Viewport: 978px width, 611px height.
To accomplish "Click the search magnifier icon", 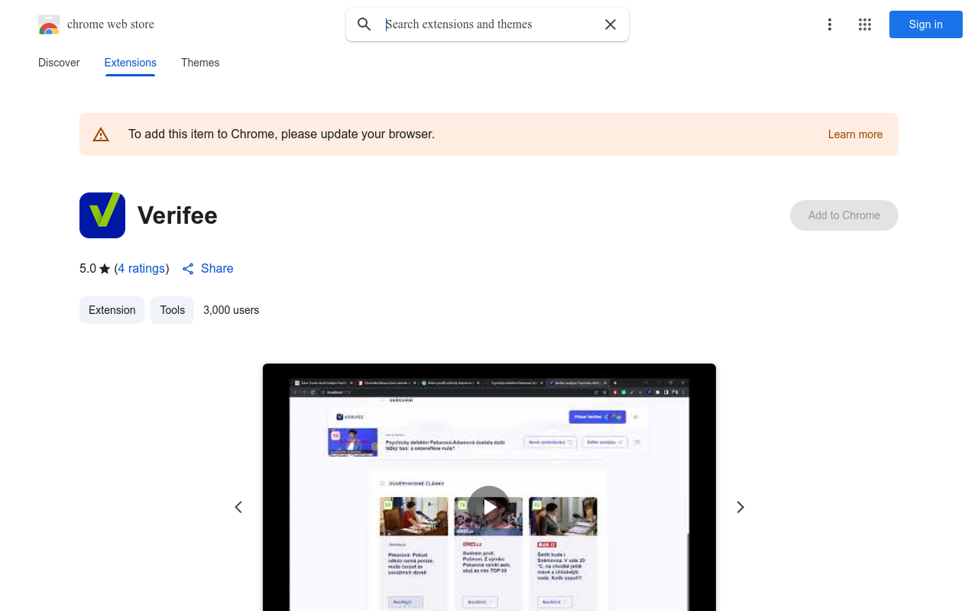I will pyautogui.click(x=364, y=24).
